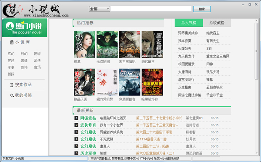Viewport: 261px width, 162px height.
Task: Open 我的书架 in the sidebar
Action: click(23, 95)
